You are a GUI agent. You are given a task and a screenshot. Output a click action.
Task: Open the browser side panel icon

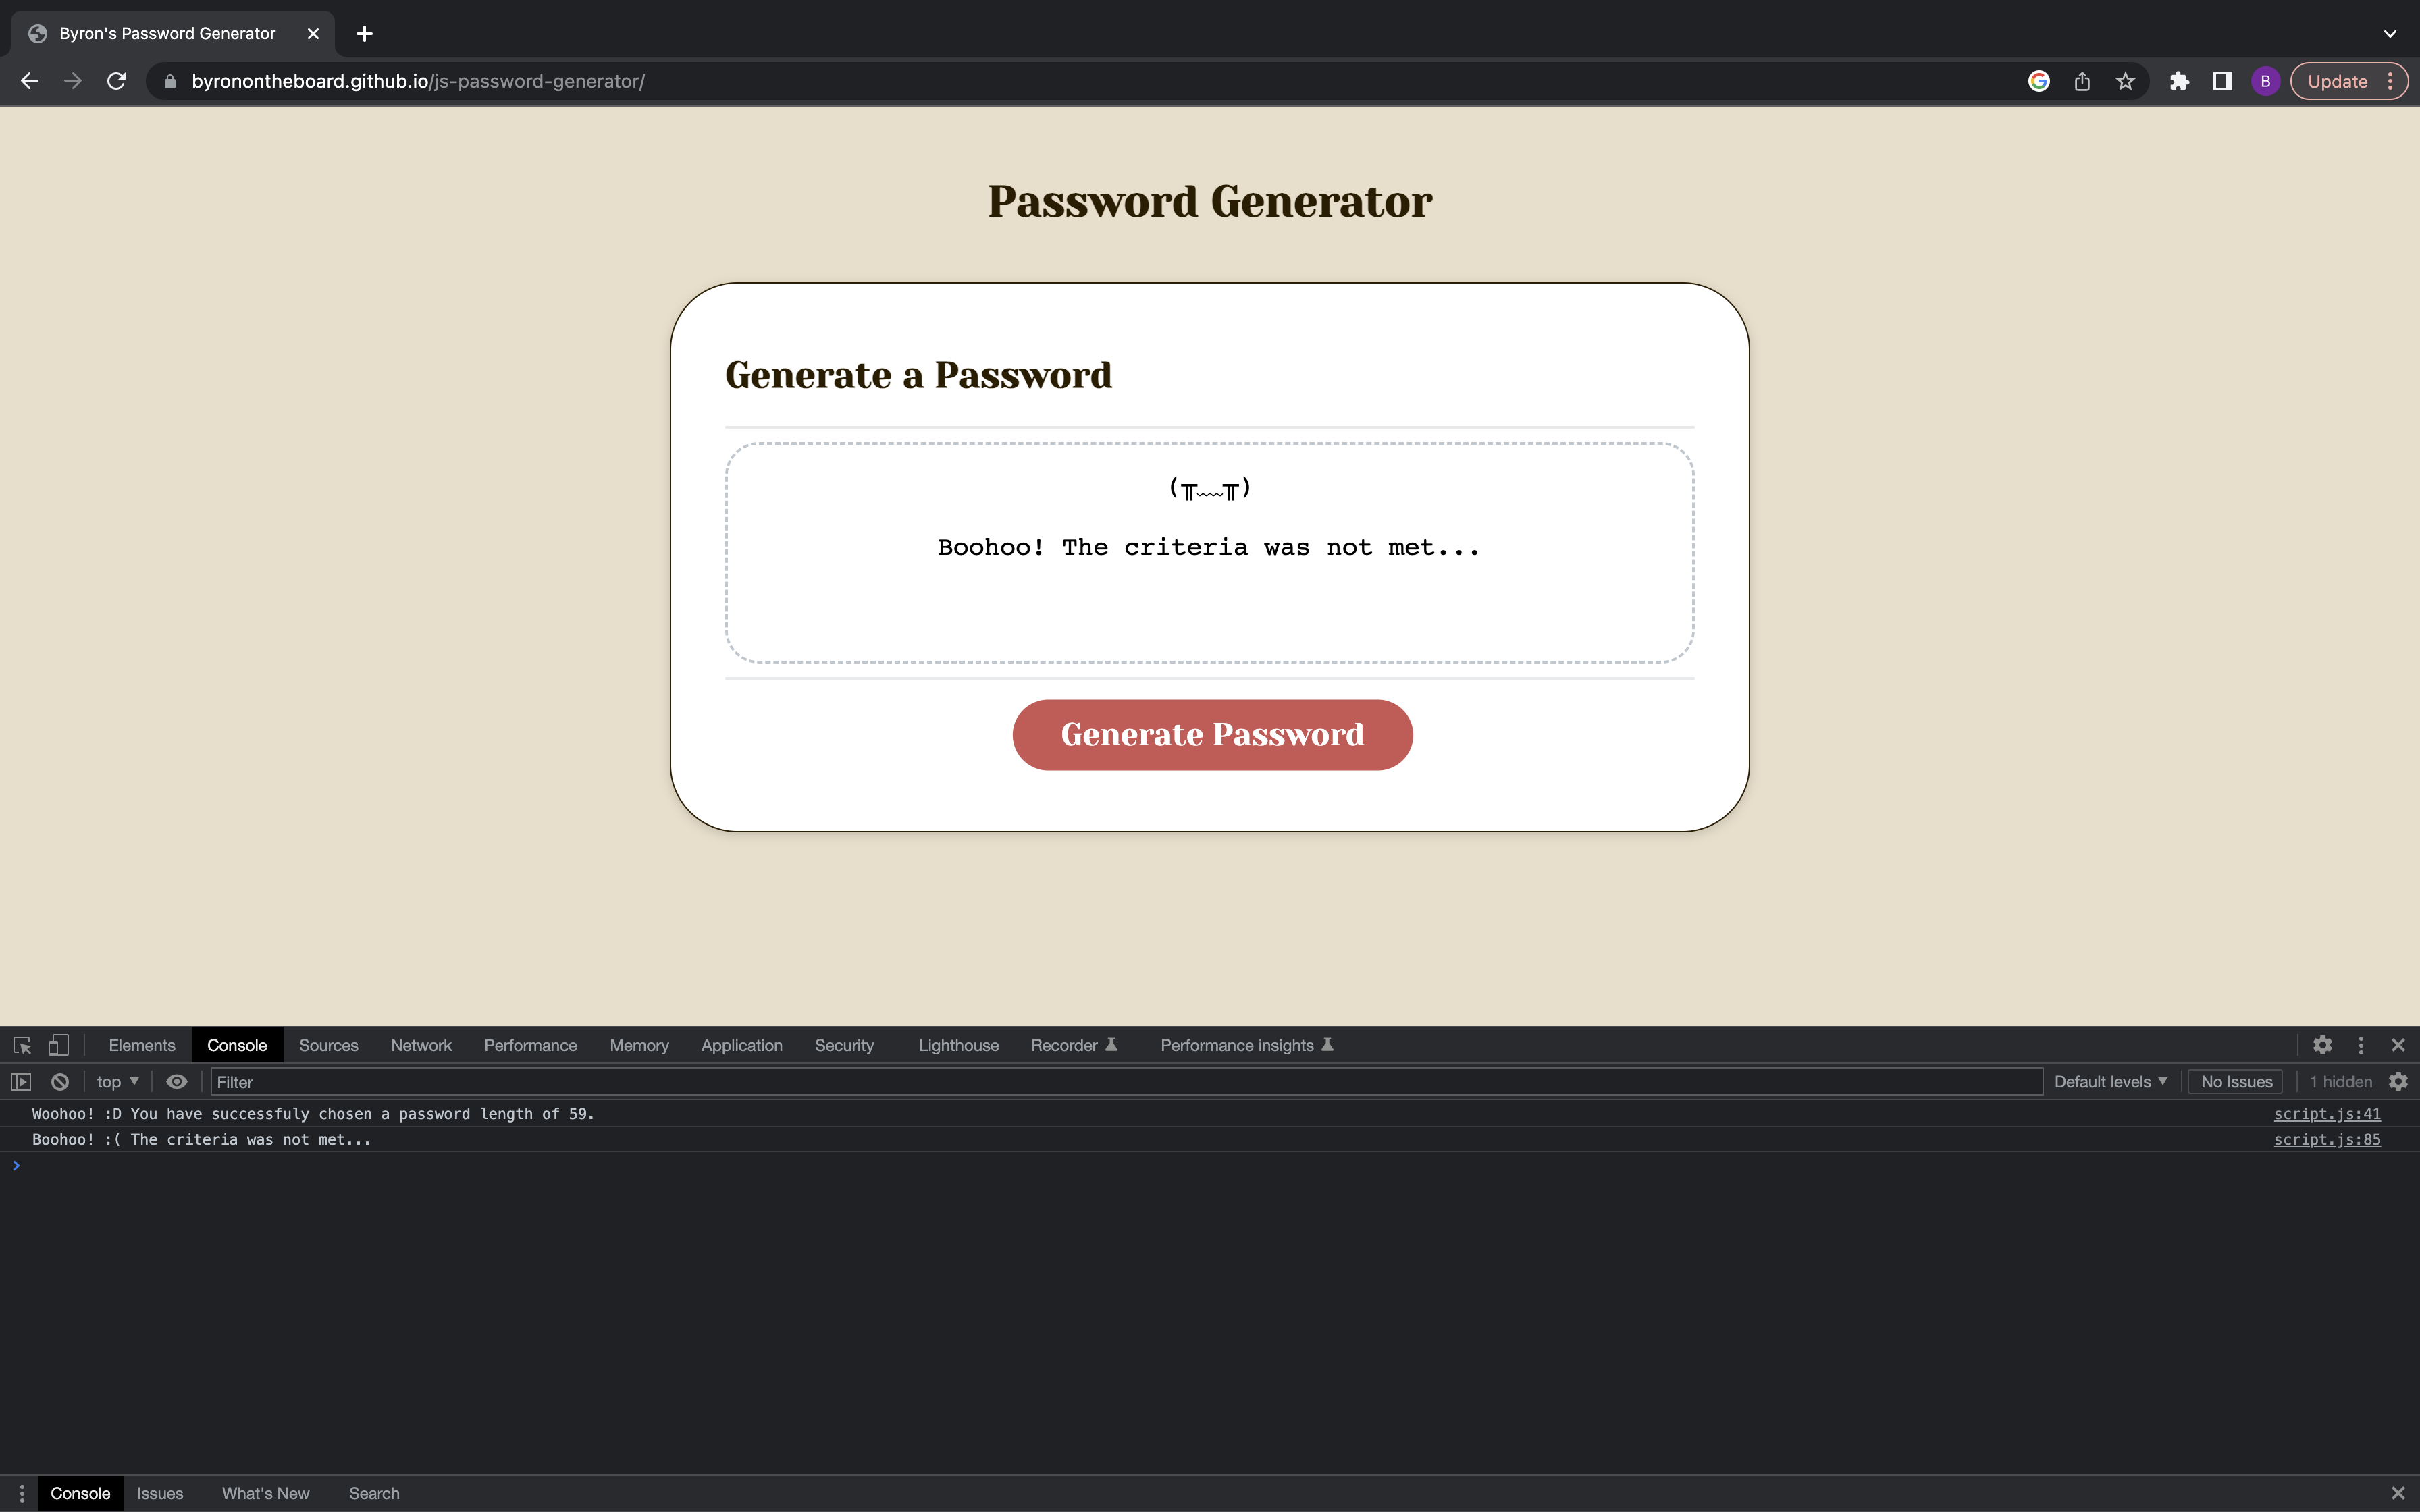pyautogui.click(x=2222, y=81)
